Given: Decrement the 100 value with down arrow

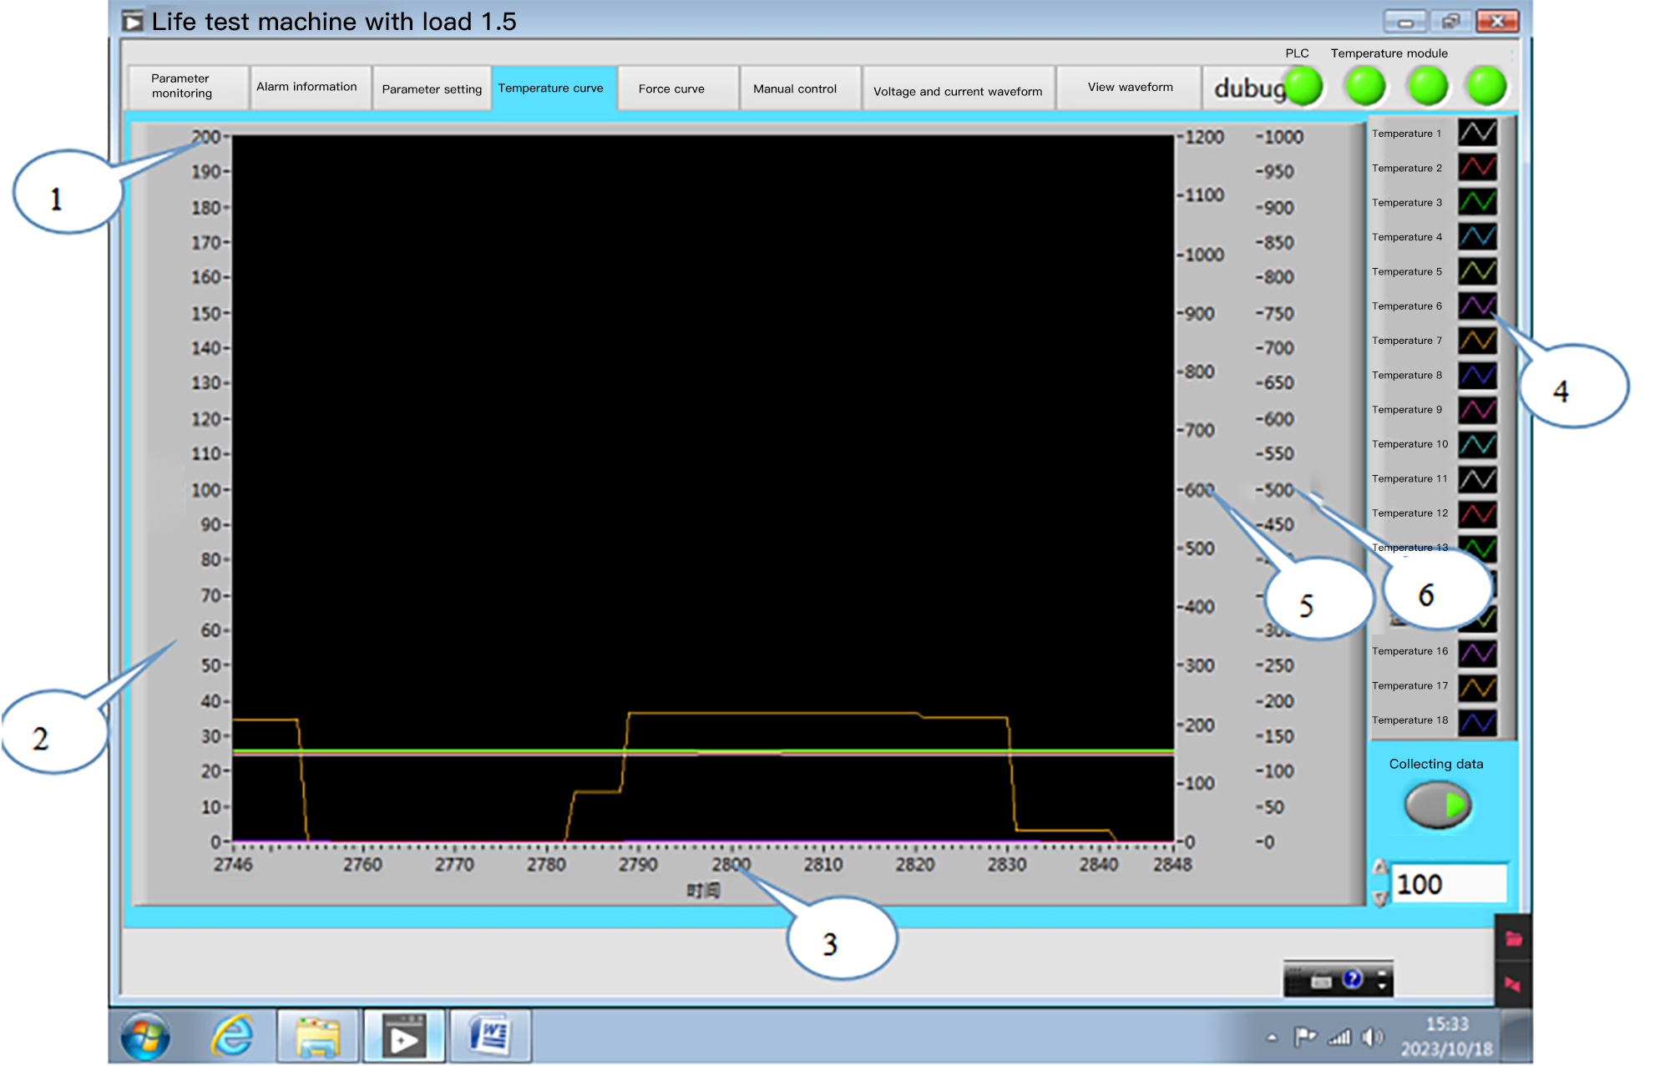Looking at the screenshot, I should point(1380,898).
